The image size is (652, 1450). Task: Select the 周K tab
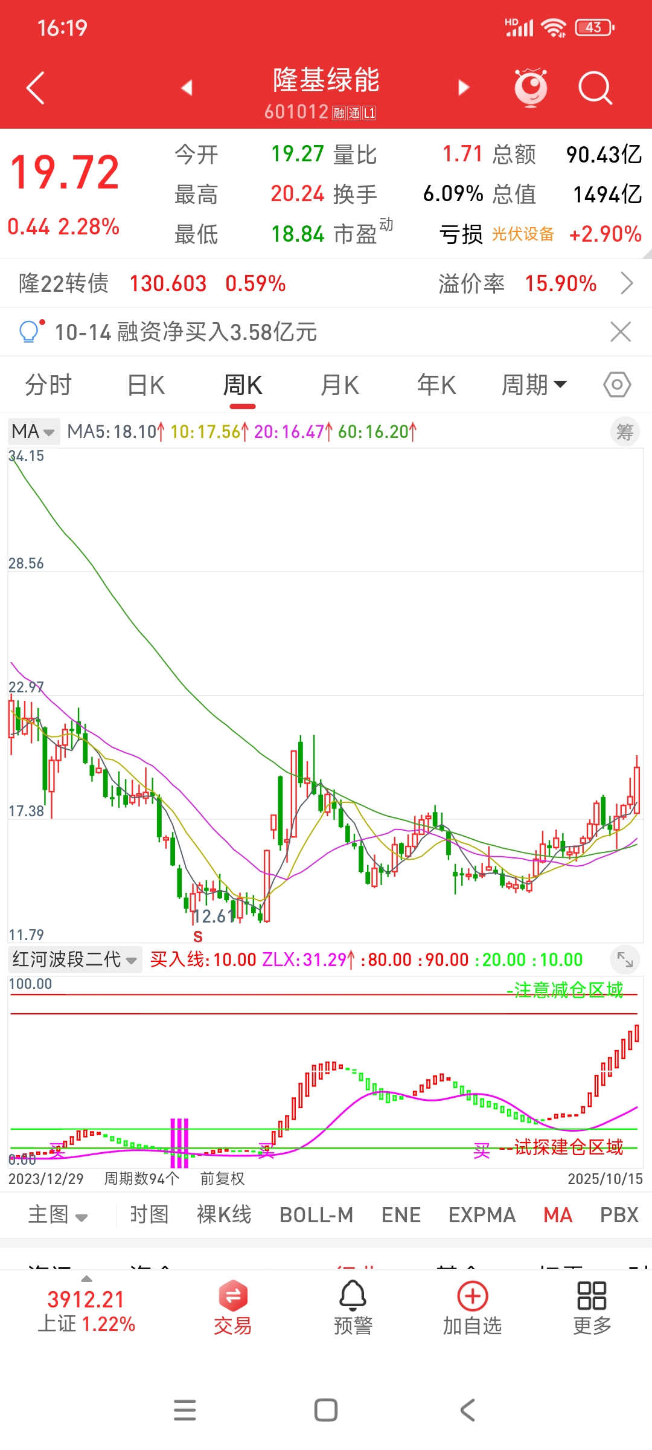pyautogui.click(x=243, y=384)
